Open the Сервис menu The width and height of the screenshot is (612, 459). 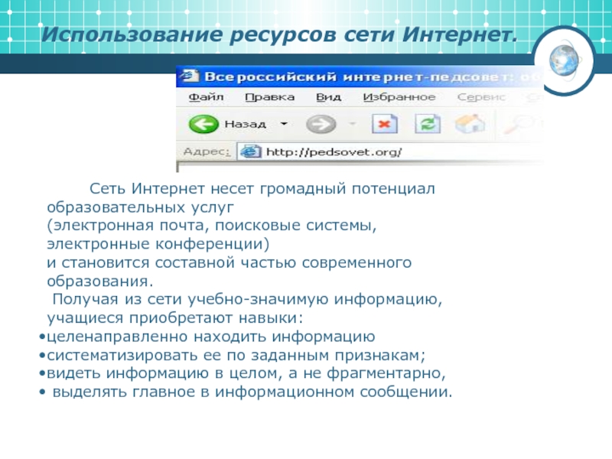[481, 97]
